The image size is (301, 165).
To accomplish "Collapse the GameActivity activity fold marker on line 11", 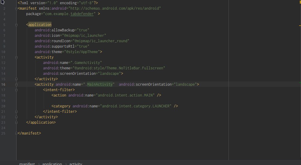I will tap(16, 58).
